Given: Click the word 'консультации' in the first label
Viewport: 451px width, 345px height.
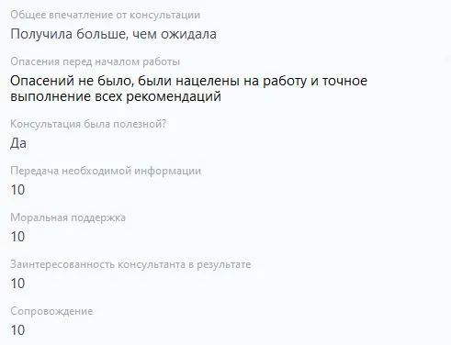Looking at the screenshot, I should (165, 15).
